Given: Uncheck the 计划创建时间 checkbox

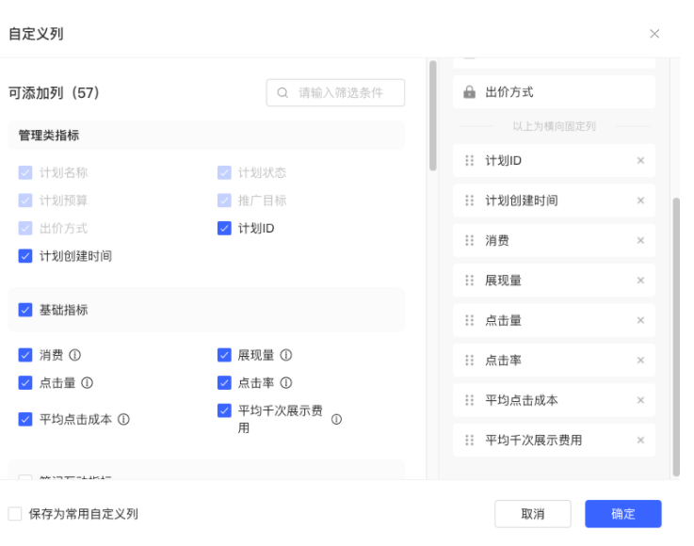Looking at the screenshot, I should [25, 256].
